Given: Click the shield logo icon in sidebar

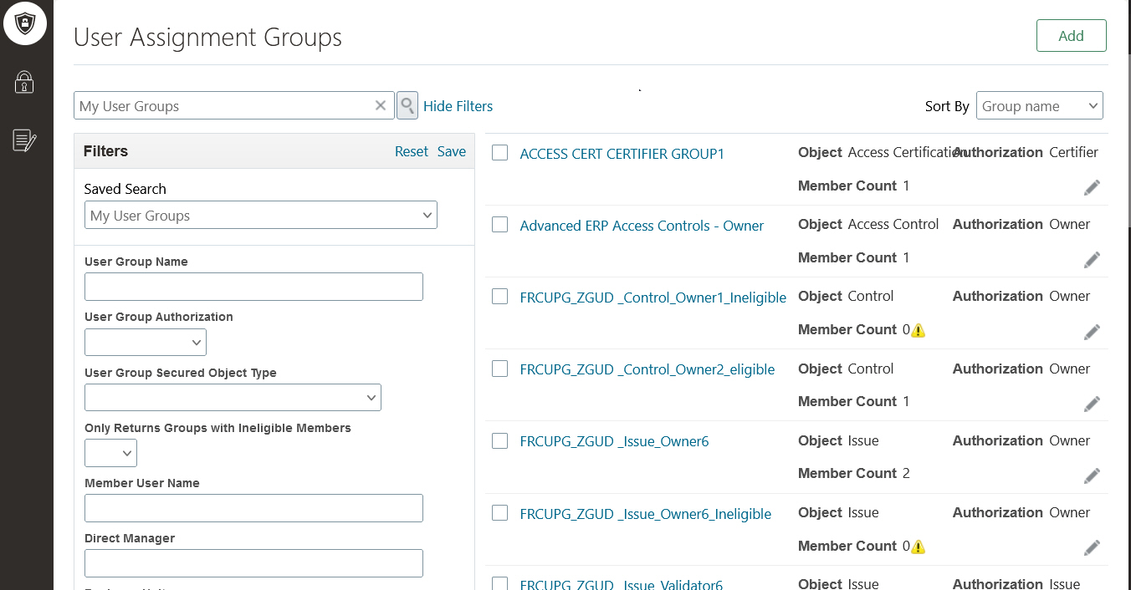Looking at the screenshot, I should tap(25, 23).
